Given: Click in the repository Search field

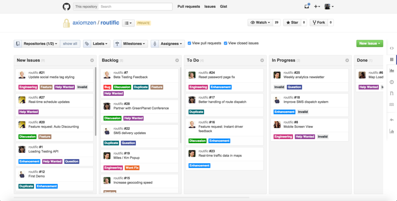Looking at the screenshot, I should (x=135, y=7).
